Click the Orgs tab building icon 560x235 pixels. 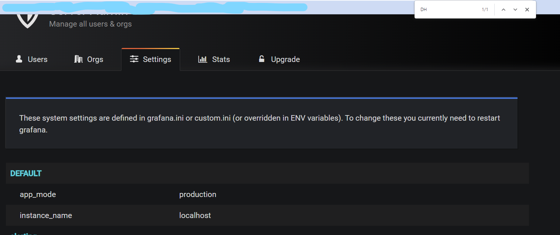pyautogui.click(x=78, y=59)
